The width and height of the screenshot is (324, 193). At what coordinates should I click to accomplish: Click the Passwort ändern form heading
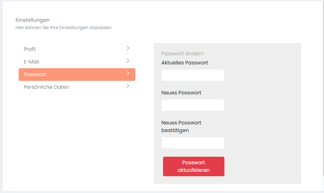point(182,54)
